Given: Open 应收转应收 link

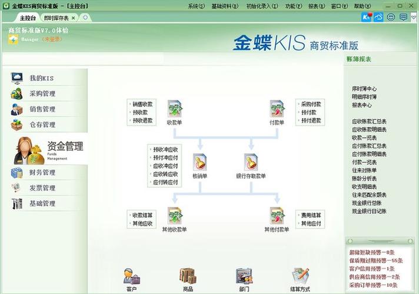Looking at the screenshot, I should pyautogui.click(x=165, y=174).
